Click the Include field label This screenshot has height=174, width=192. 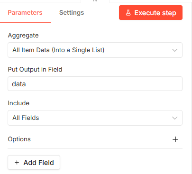pos(18,103)
